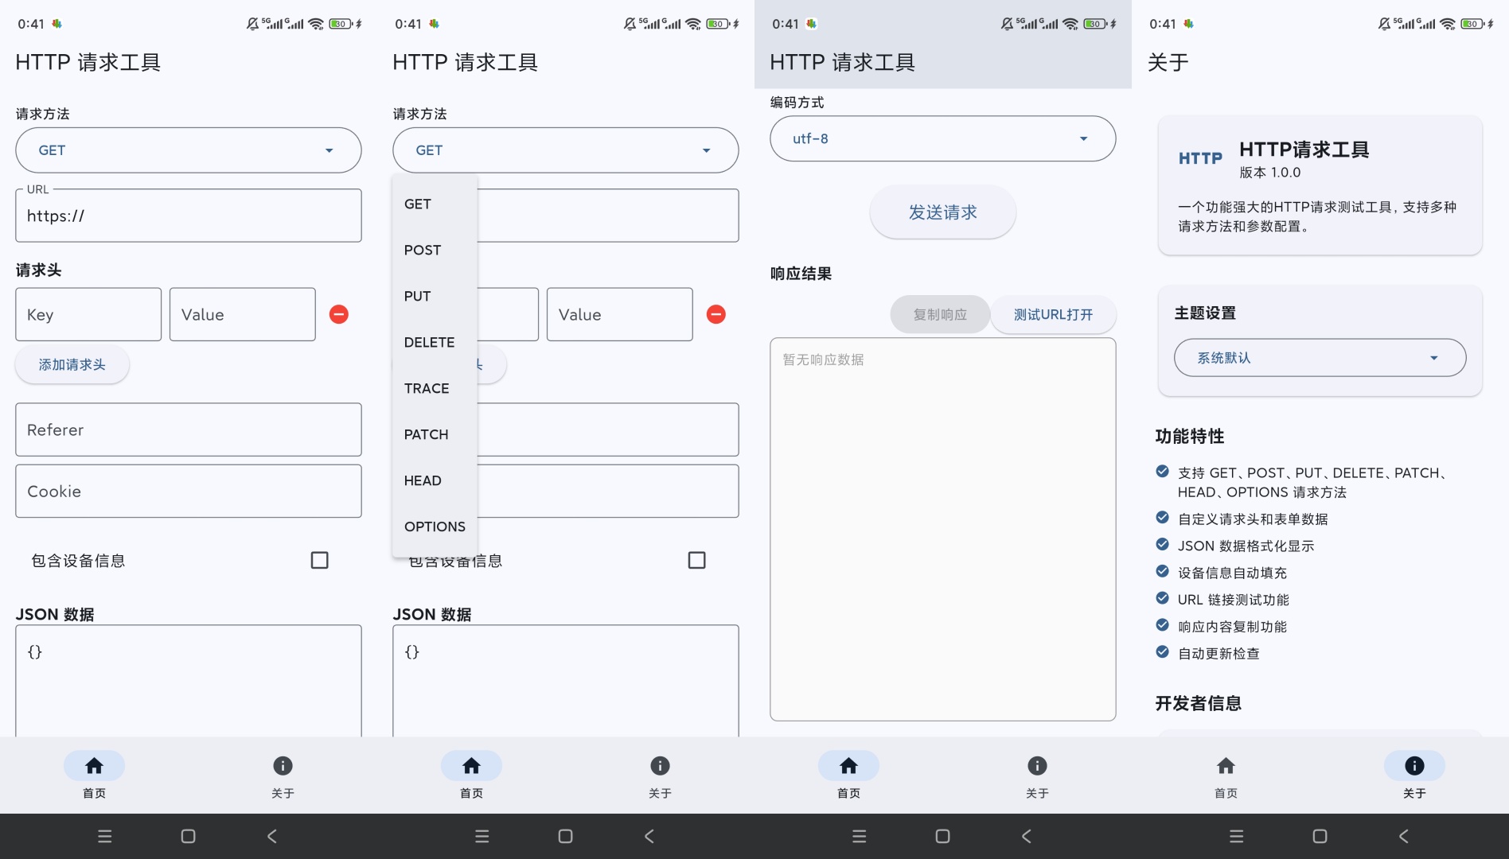Check device info checkbox in second screen

(696, 561)
